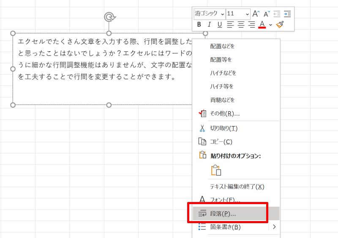Click the increase indent icon

click(x=287, y=14)
